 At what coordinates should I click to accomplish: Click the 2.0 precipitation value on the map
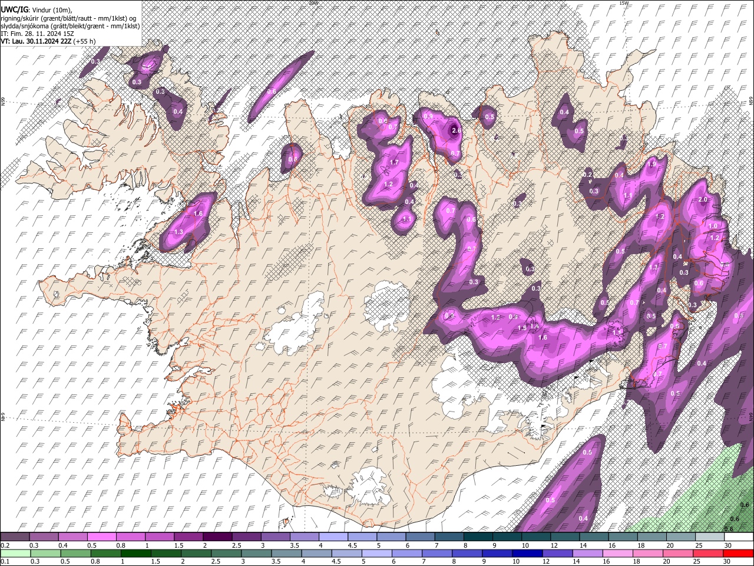point(703,200)
